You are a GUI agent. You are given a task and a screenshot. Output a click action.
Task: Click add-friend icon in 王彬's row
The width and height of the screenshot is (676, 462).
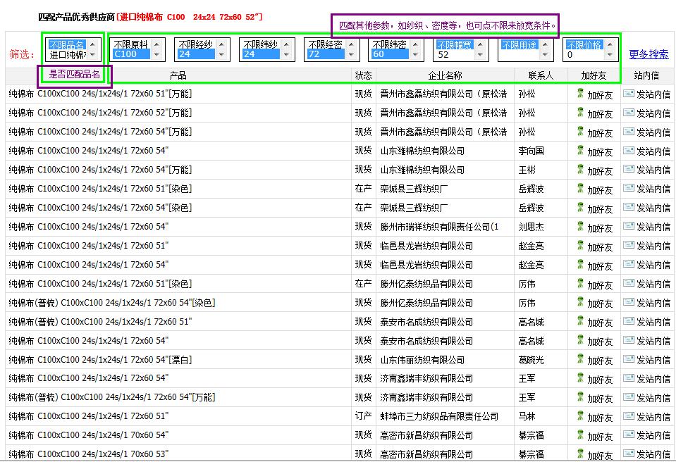tap(580, 169)
